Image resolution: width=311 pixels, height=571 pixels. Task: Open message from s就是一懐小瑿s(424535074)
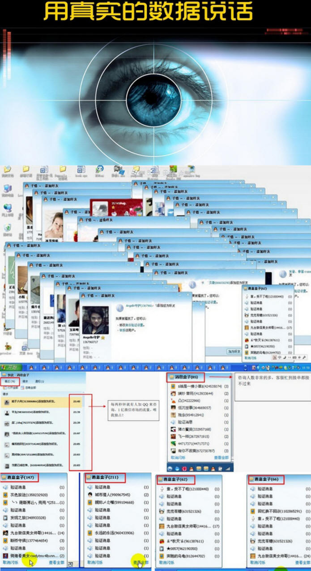[200, 386]
